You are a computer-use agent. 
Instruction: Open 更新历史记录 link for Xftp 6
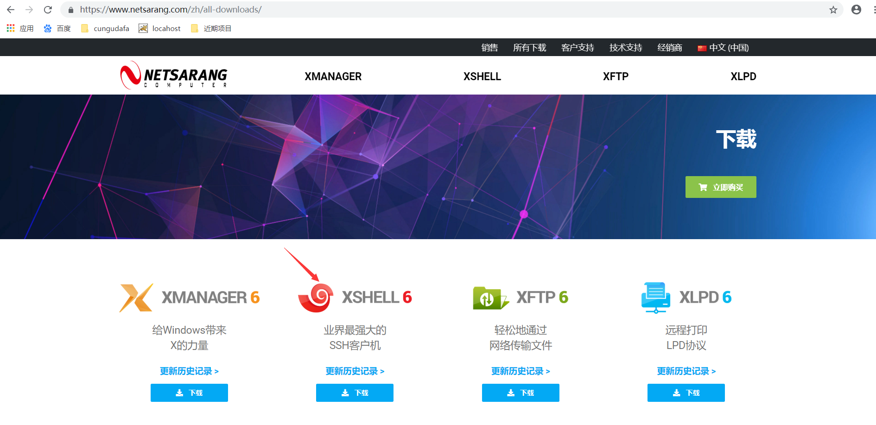tap(520, 371)
